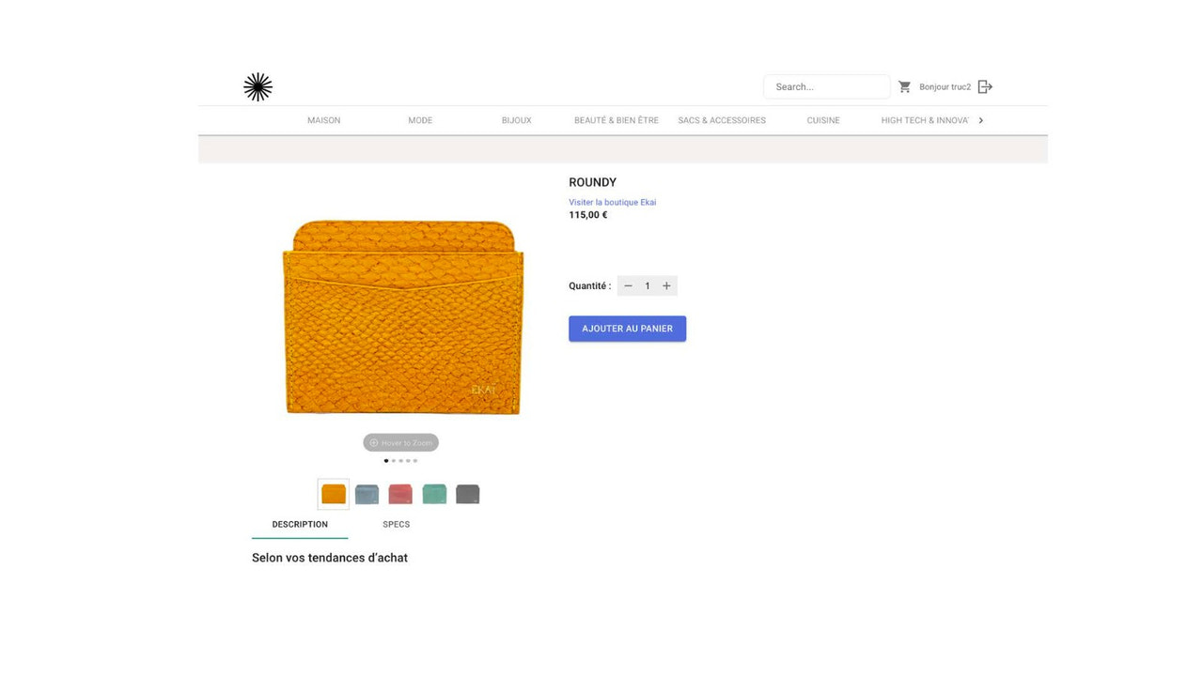Click the minus icon to decrease quantity
Image resolution: width=1203 pixels, height=676 pixels.
[x=628, y=285]
